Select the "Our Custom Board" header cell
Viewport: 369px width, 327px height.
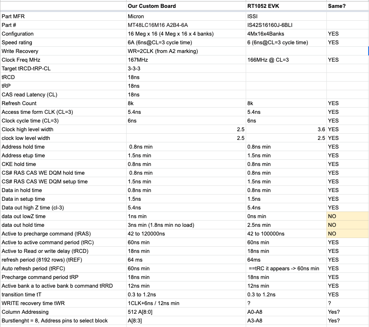[152, 6]
